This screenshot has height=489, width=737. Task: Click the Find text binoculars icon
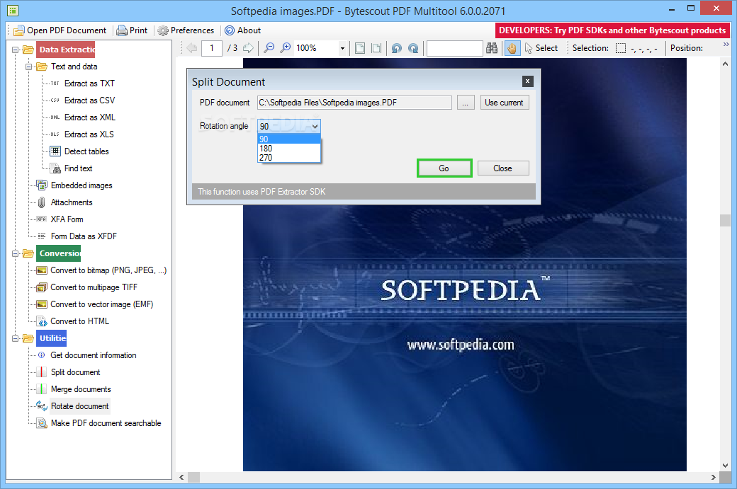click(x=55, y=168)
